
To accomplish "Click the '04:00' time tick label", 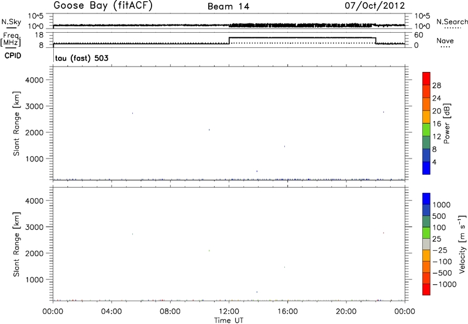I will click(x=112, y=312).
